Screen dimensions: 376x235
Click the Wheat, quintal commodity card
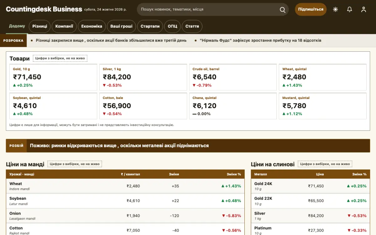pos(323,77)
